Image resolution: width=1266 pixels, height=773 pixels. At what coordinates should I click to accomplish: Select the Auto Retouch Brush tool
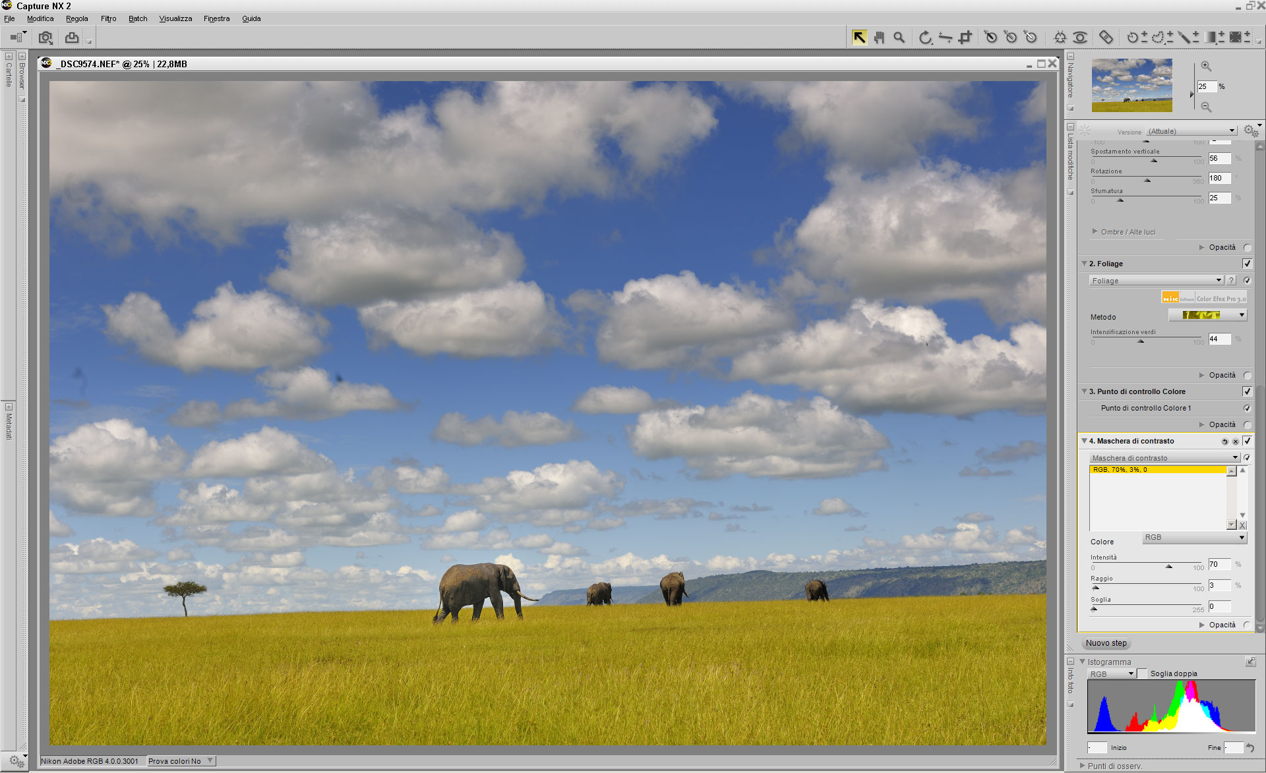[x=1106, y=38]
